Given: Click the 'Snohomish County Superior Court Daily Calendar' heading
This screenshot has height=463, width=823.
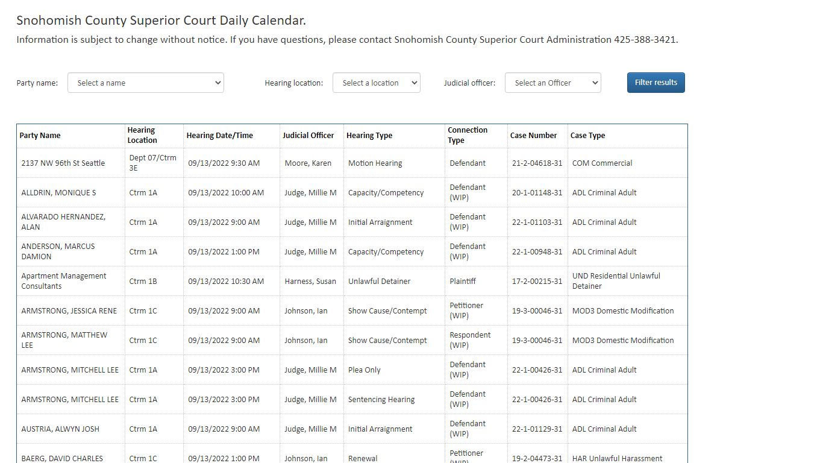Looking at the screenshot, I should click(x=161, y=20).
